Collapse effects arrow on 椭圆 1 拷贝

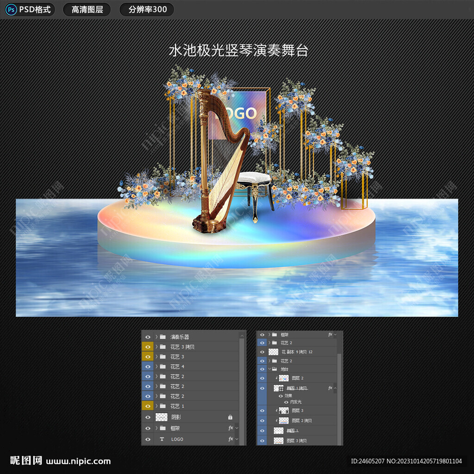click(x=335, y=388)
